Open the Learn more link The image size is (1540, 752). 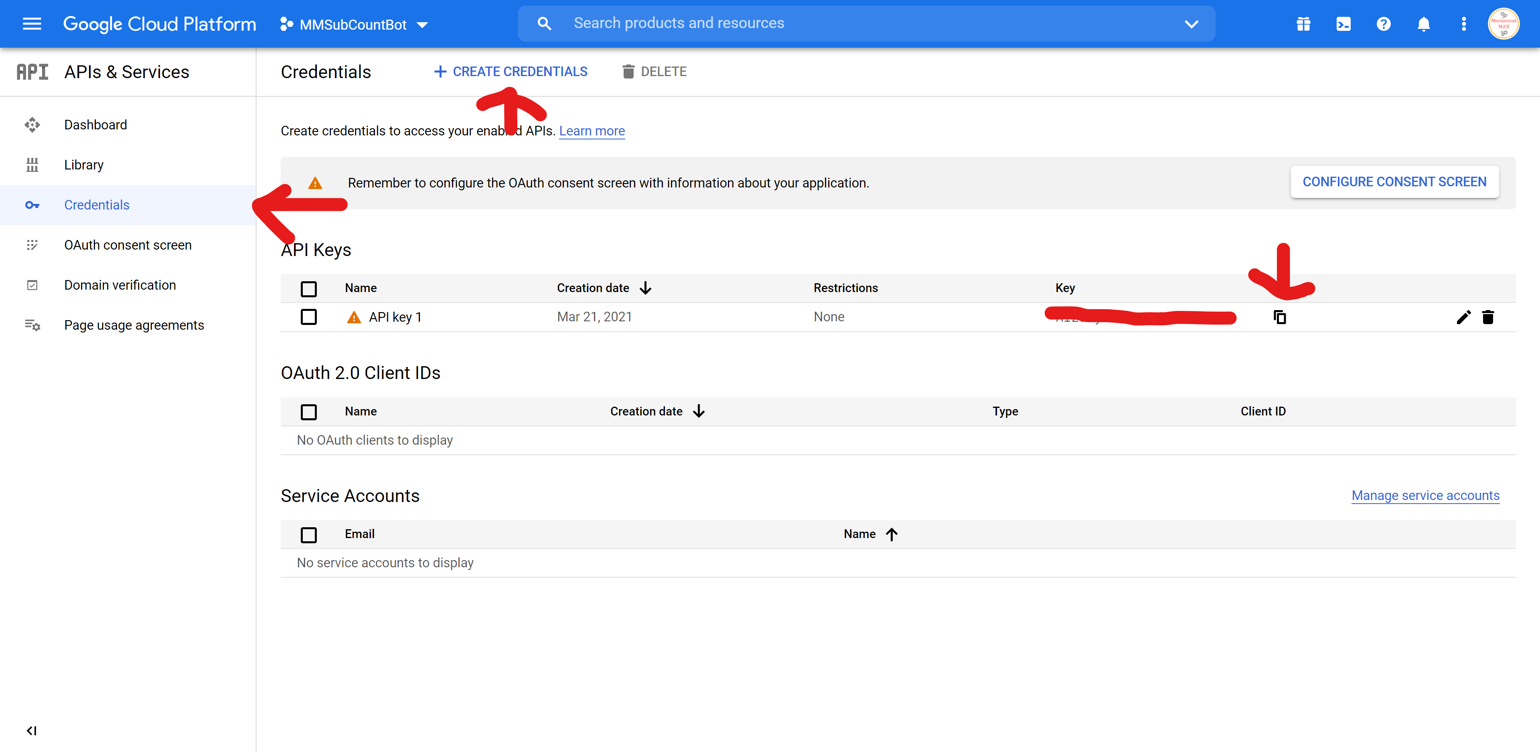point(592,131)
